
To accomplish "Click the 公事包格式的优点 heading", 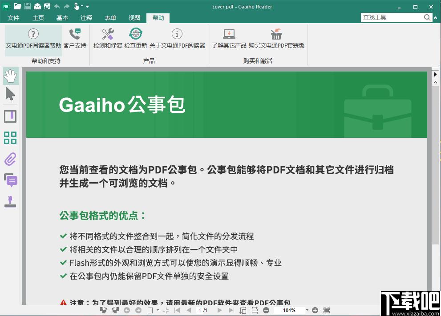I will coord(103,216).
